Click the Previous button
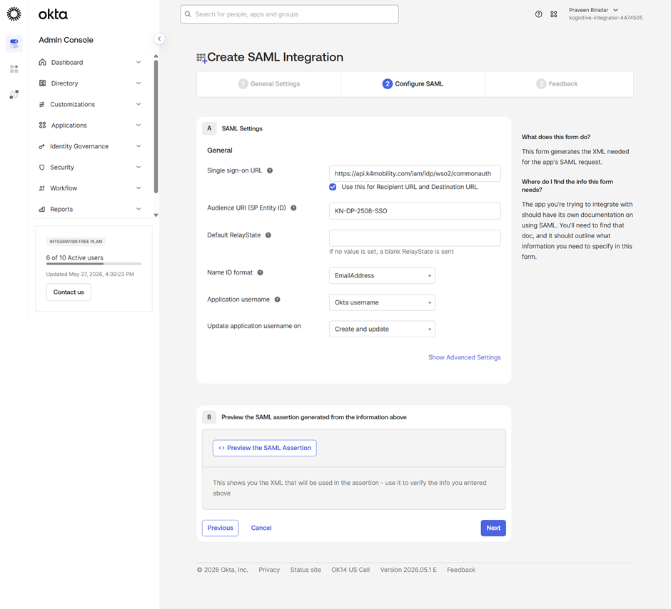The width and height of the screenshot is (671, 609). (x=221, y=528)
